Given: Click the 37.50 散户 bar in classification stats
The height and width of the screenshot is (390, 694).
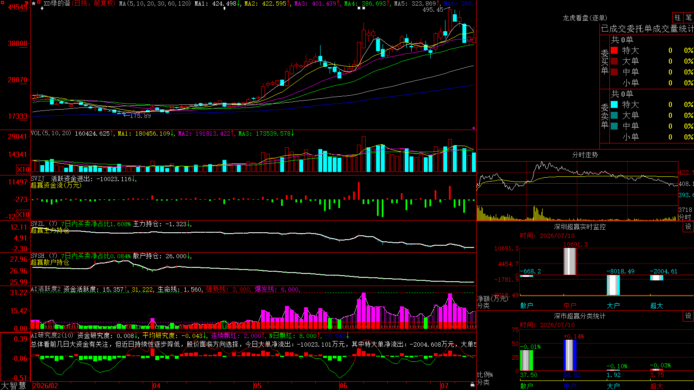Looking at the screenshot, I should click(x=527, y=360).
